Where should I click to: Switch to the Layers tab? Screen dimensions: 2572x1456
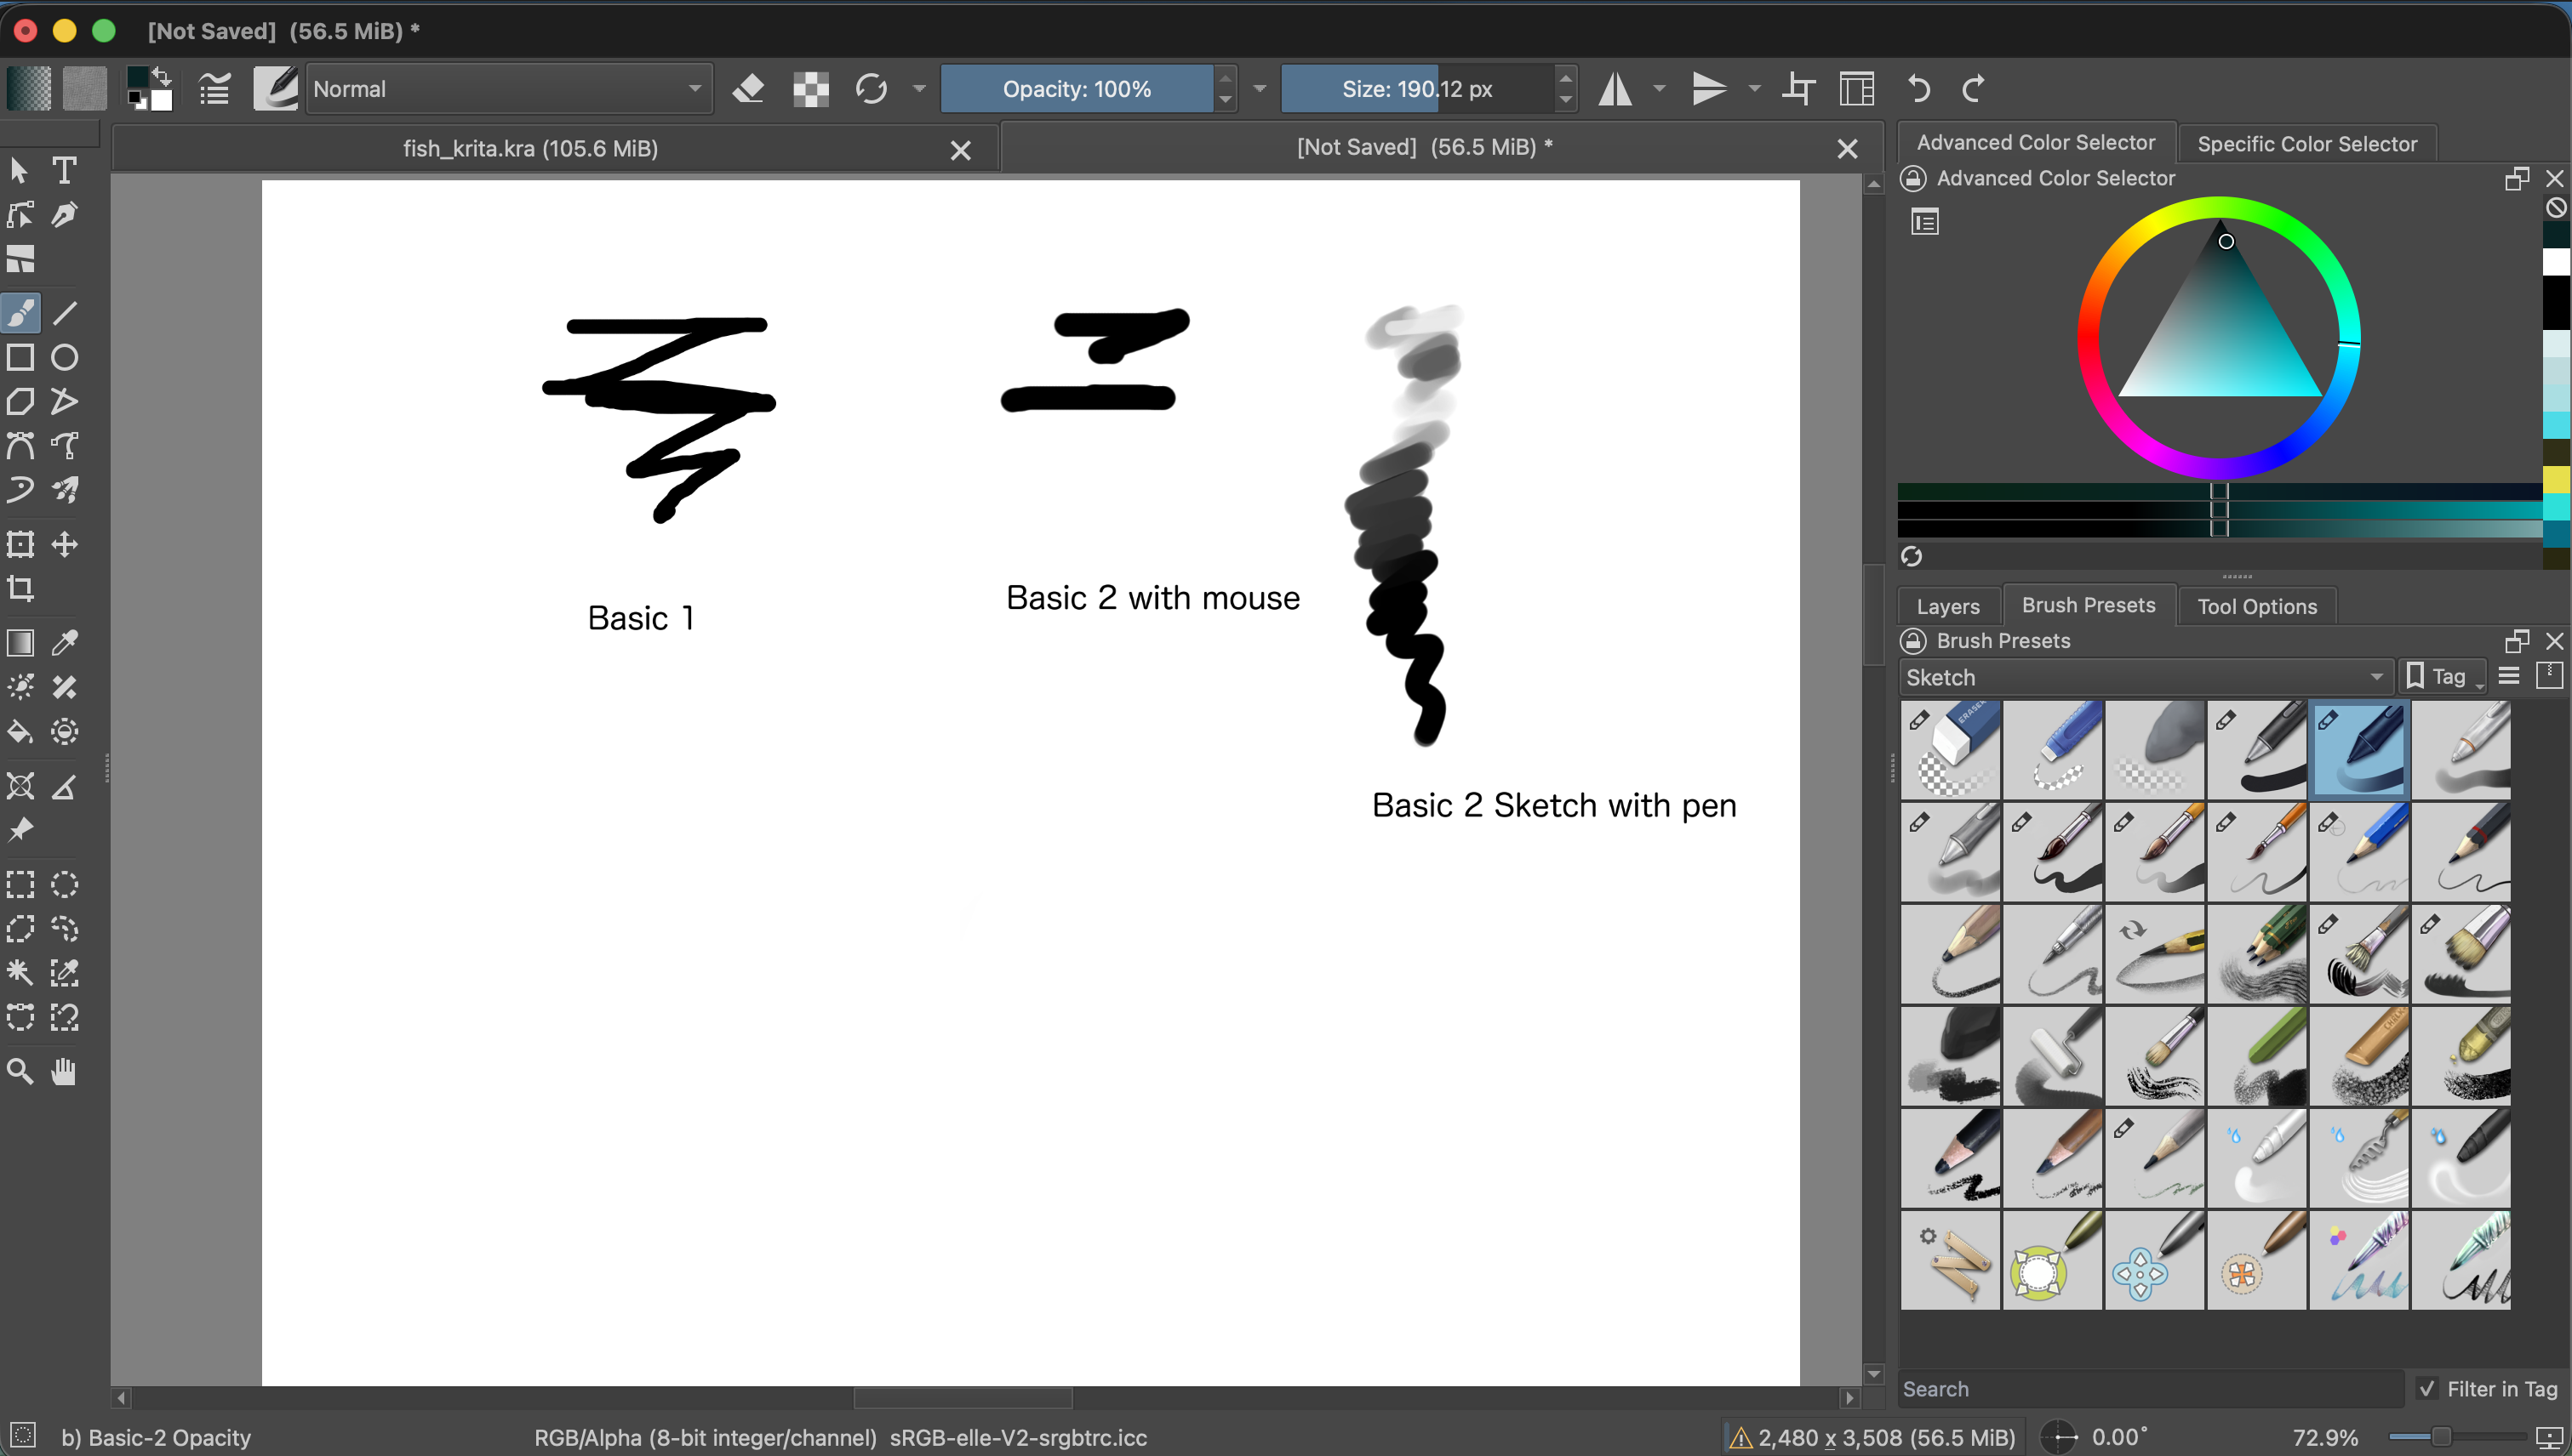(x=1947, y=606)
